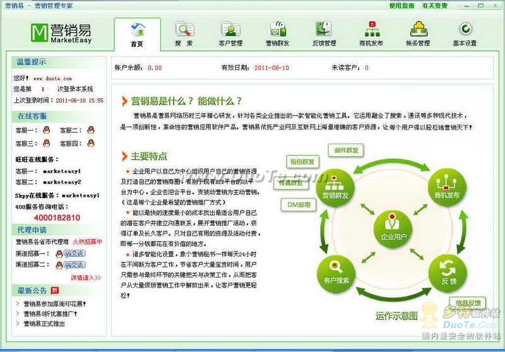Open 基本设置 basic settings
This screenshot has width=505, height=352.
[x=465, y=34]
